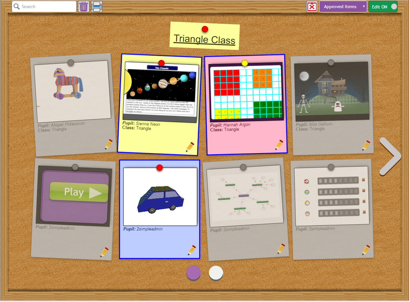Click the red pin on the Planets card

click(x=161, y=63)
